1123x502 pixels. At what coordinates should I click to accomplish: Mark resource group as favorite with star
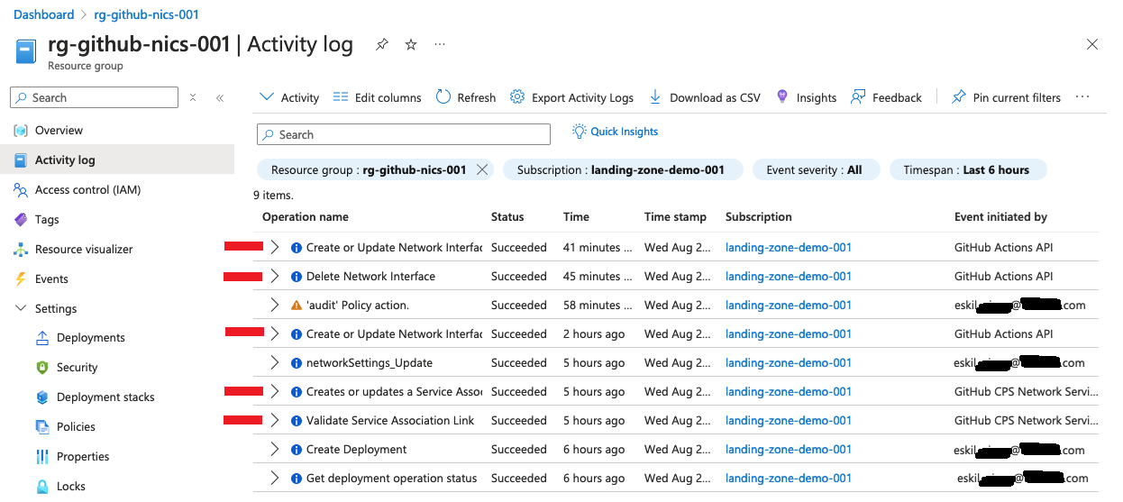pyautogui.click(x=411, y=44)
